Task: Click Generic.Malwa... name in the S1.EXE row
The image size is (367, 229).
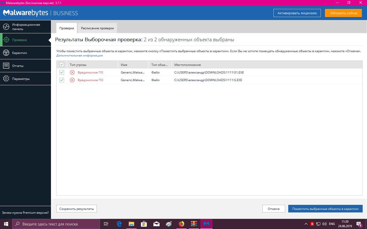Action: pos(133,72)
